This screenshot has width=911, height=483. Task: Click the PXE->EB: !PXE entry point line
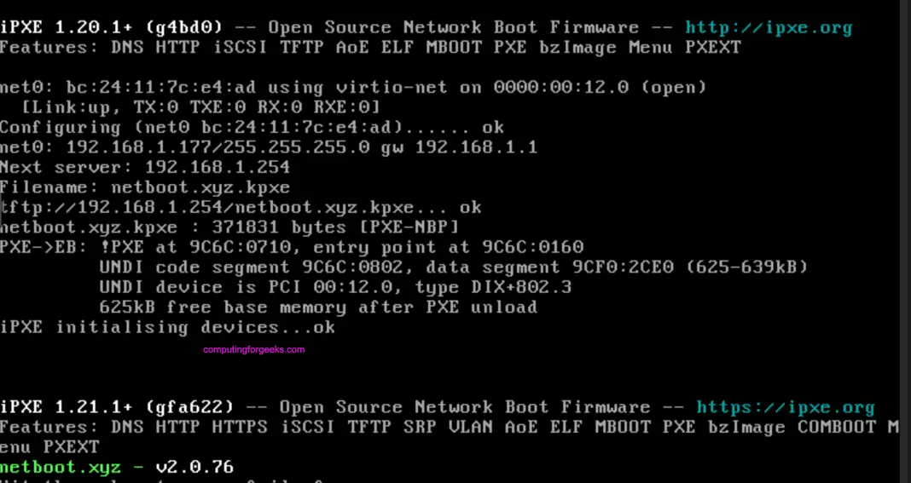(x=292, y=247)
